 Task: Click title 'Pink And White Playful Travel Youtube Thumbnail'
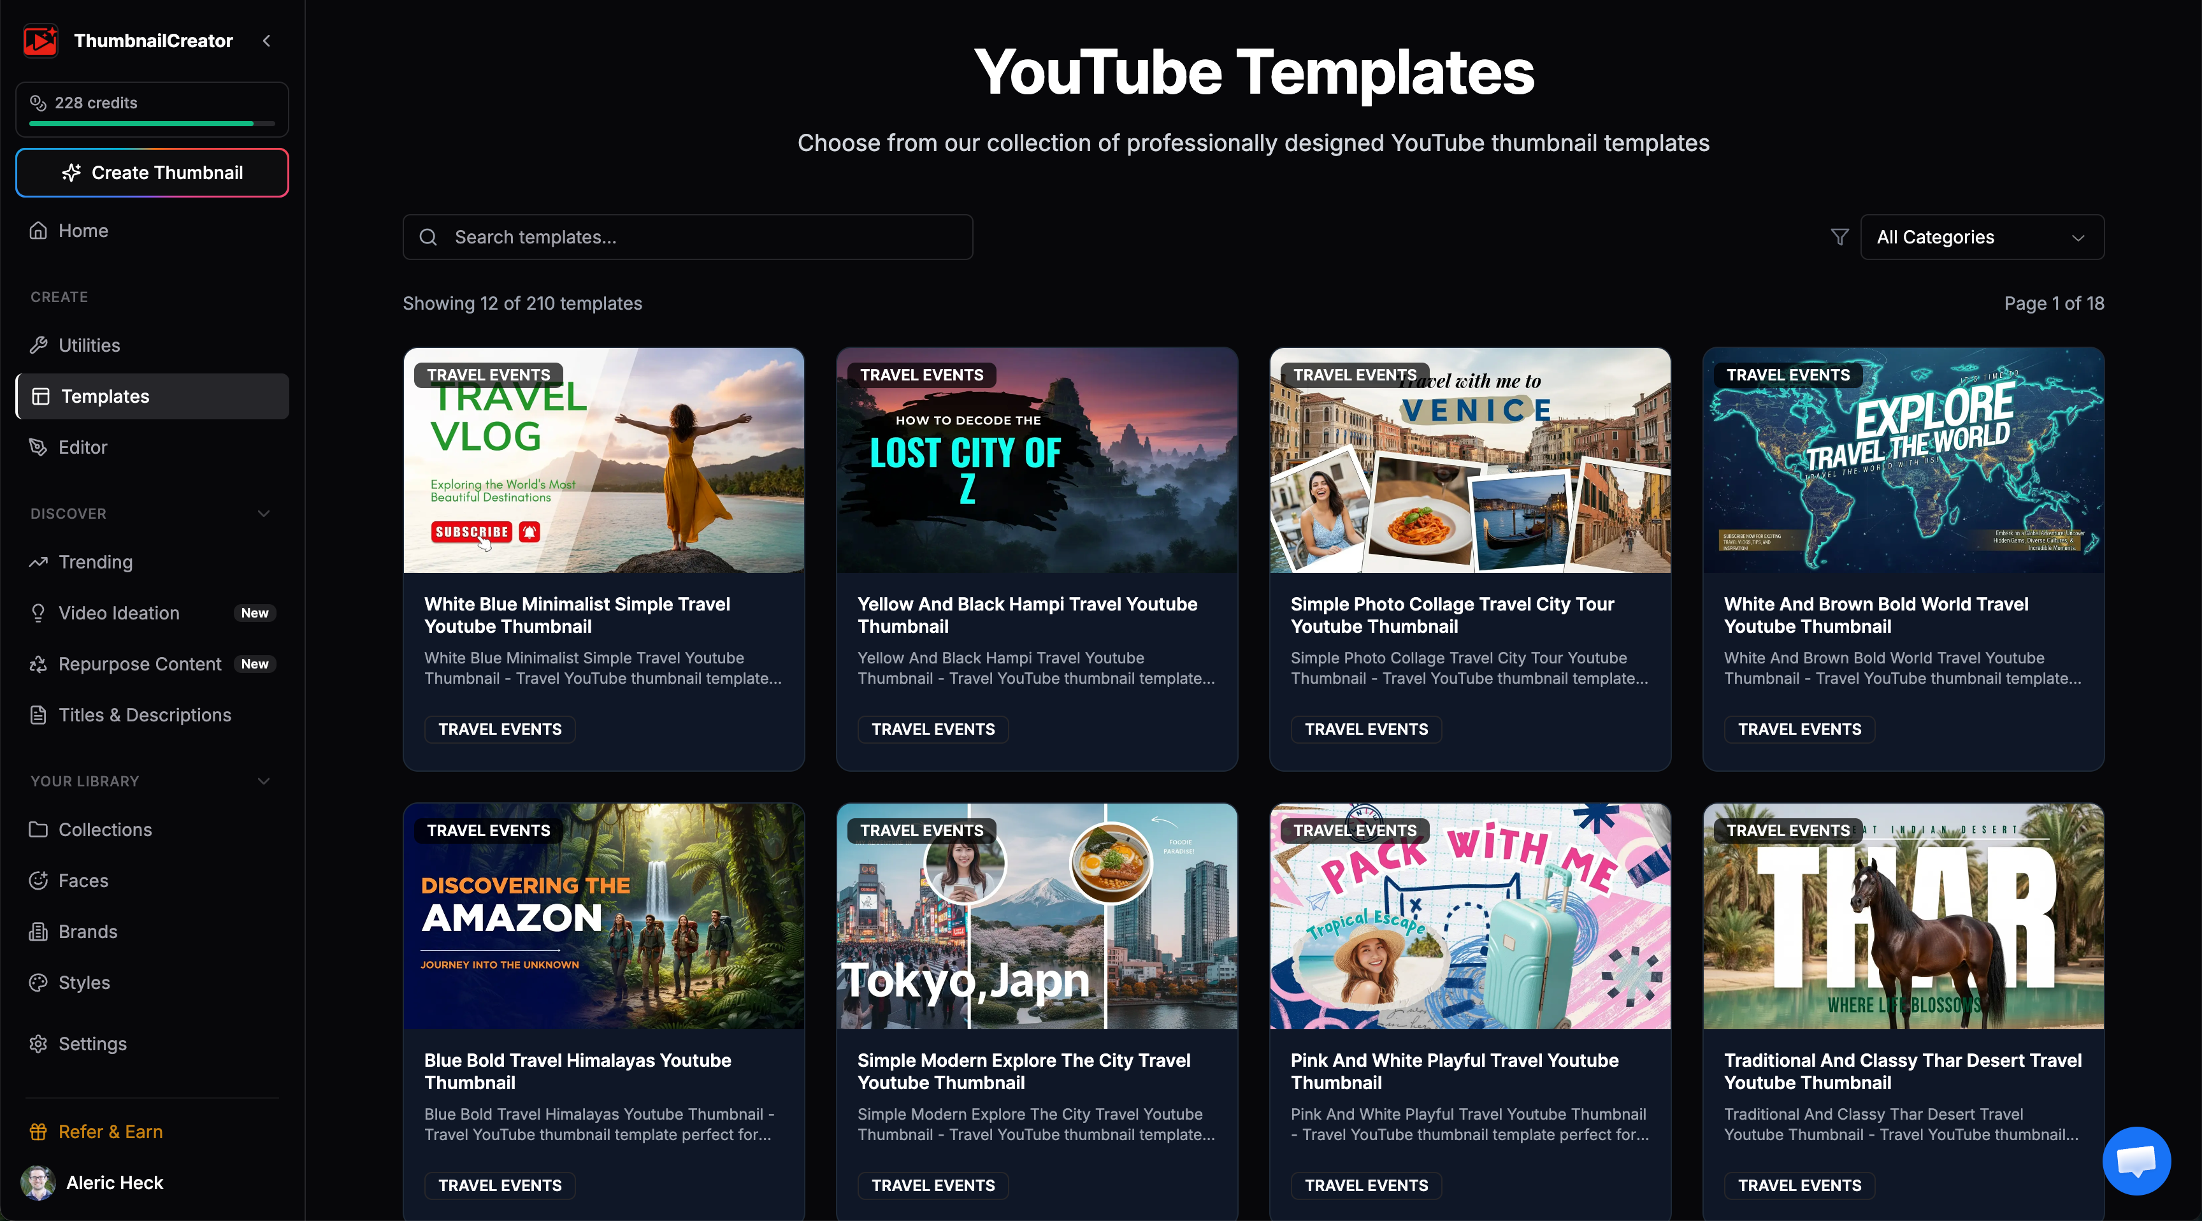pyautogui.click(x=1455, y=1071)
